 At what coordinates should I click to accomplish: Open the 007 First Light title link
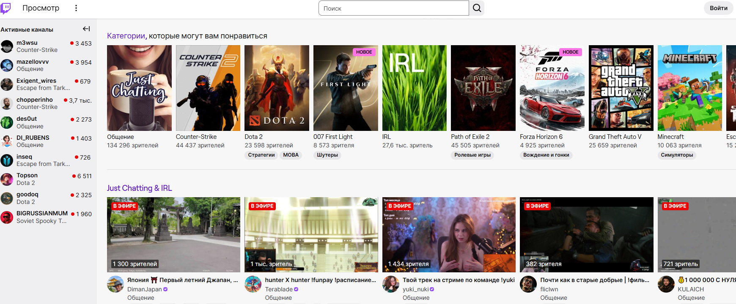point(333,137)
